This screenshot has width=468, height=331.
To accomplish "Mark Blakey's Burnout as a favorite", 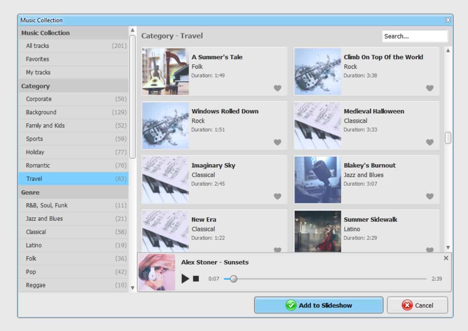I will (430, 196).
